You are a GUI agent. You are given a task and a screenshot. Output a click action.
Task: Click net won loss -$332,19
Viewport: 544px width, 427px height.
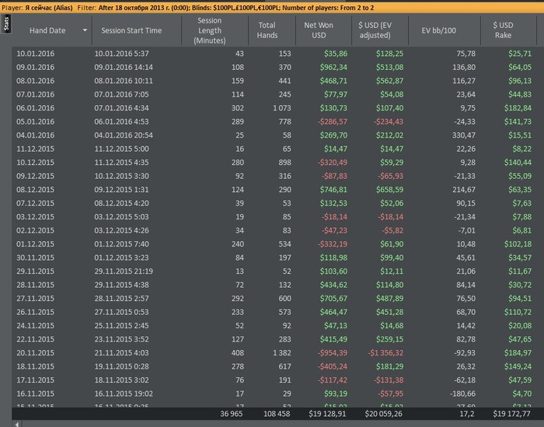pos(333,244)
